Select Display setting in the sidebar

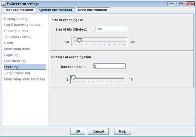[x=16, y=19]
